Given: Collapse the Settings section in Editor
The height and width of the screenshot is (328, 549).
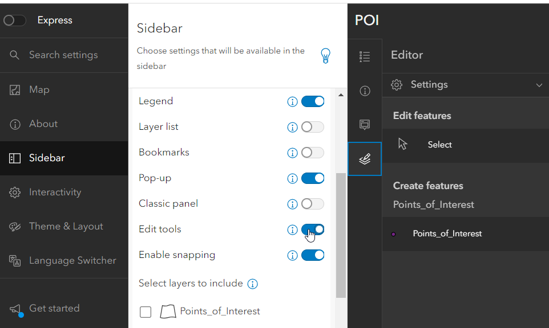Looking at the screenshot, I should (539, 84).
